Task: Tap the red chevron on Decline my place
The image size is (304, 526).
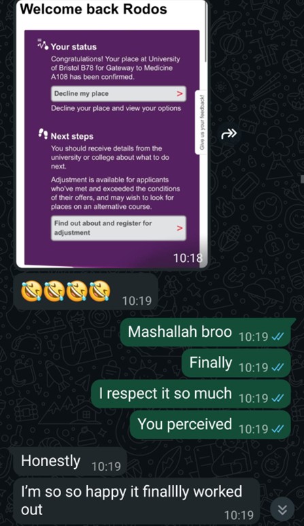Action: click(x=180, y=94)
